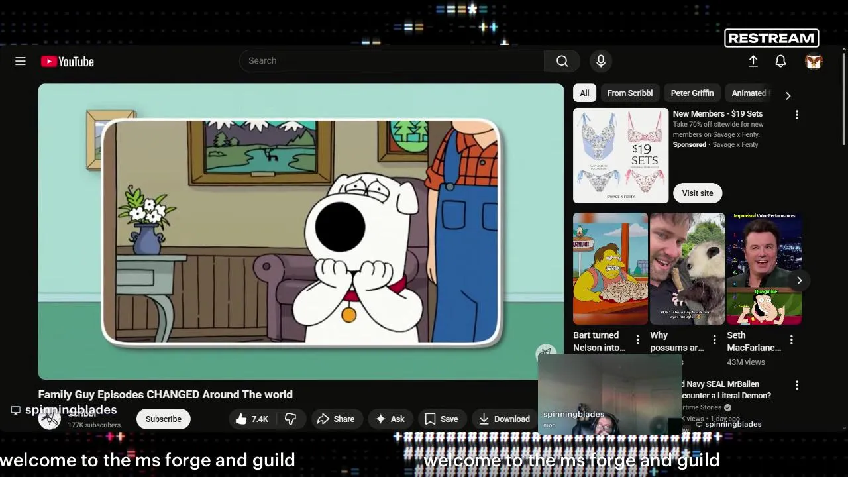Click the Share button
848x477 pixels.
click(336, 419)
